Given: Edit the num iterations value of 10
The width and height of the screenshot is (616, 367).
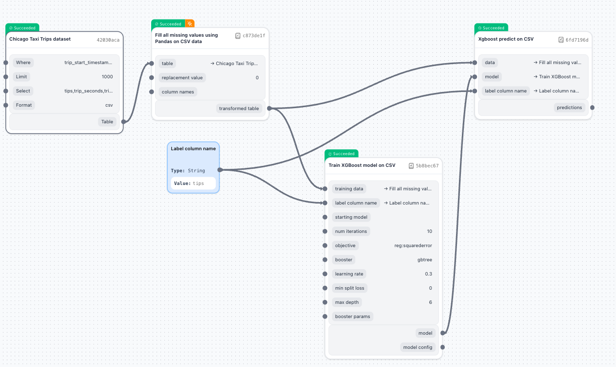Looking at the screenshot, I should click(429, 231).
